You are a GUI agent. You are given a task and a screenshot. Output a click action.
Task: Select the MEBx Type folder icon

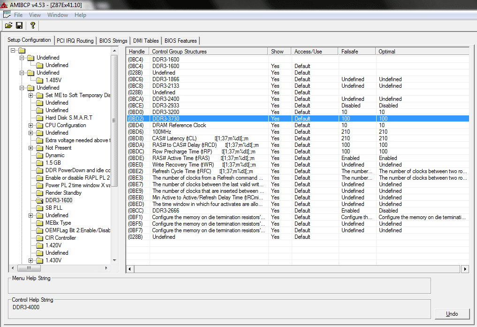click(39, 223)
